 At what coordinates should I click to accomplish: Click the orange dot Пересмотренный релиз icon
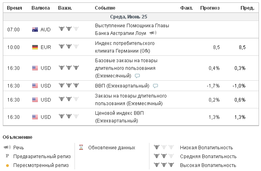click(x=7, y=165)
